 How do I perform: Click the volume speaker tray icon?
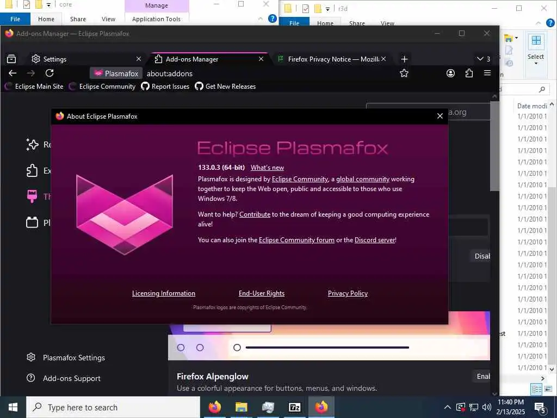click(487, 407)
